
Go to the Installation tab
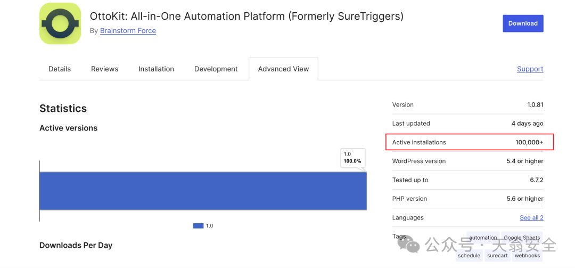(x=156, y=69)
